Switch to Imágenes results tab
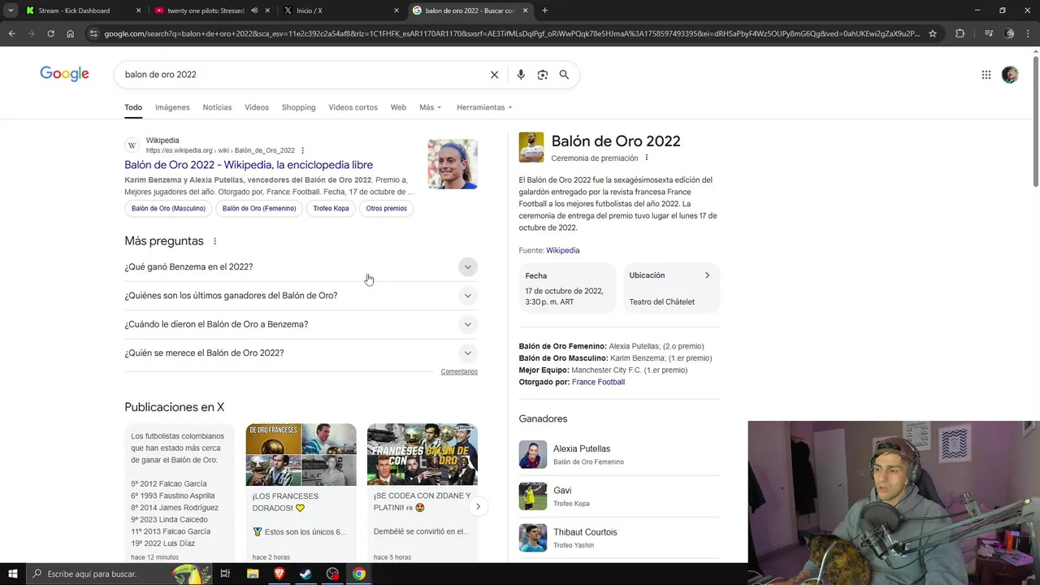1040x585 pixels. click(x=172, y=107)
